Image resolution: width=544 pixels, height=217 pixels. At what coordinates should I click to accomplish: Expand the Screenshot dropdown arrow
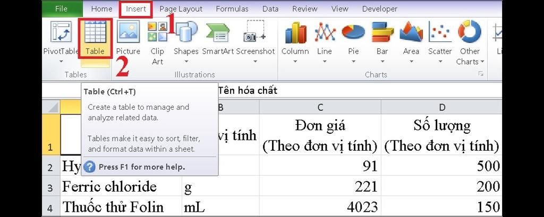point(255,62)
